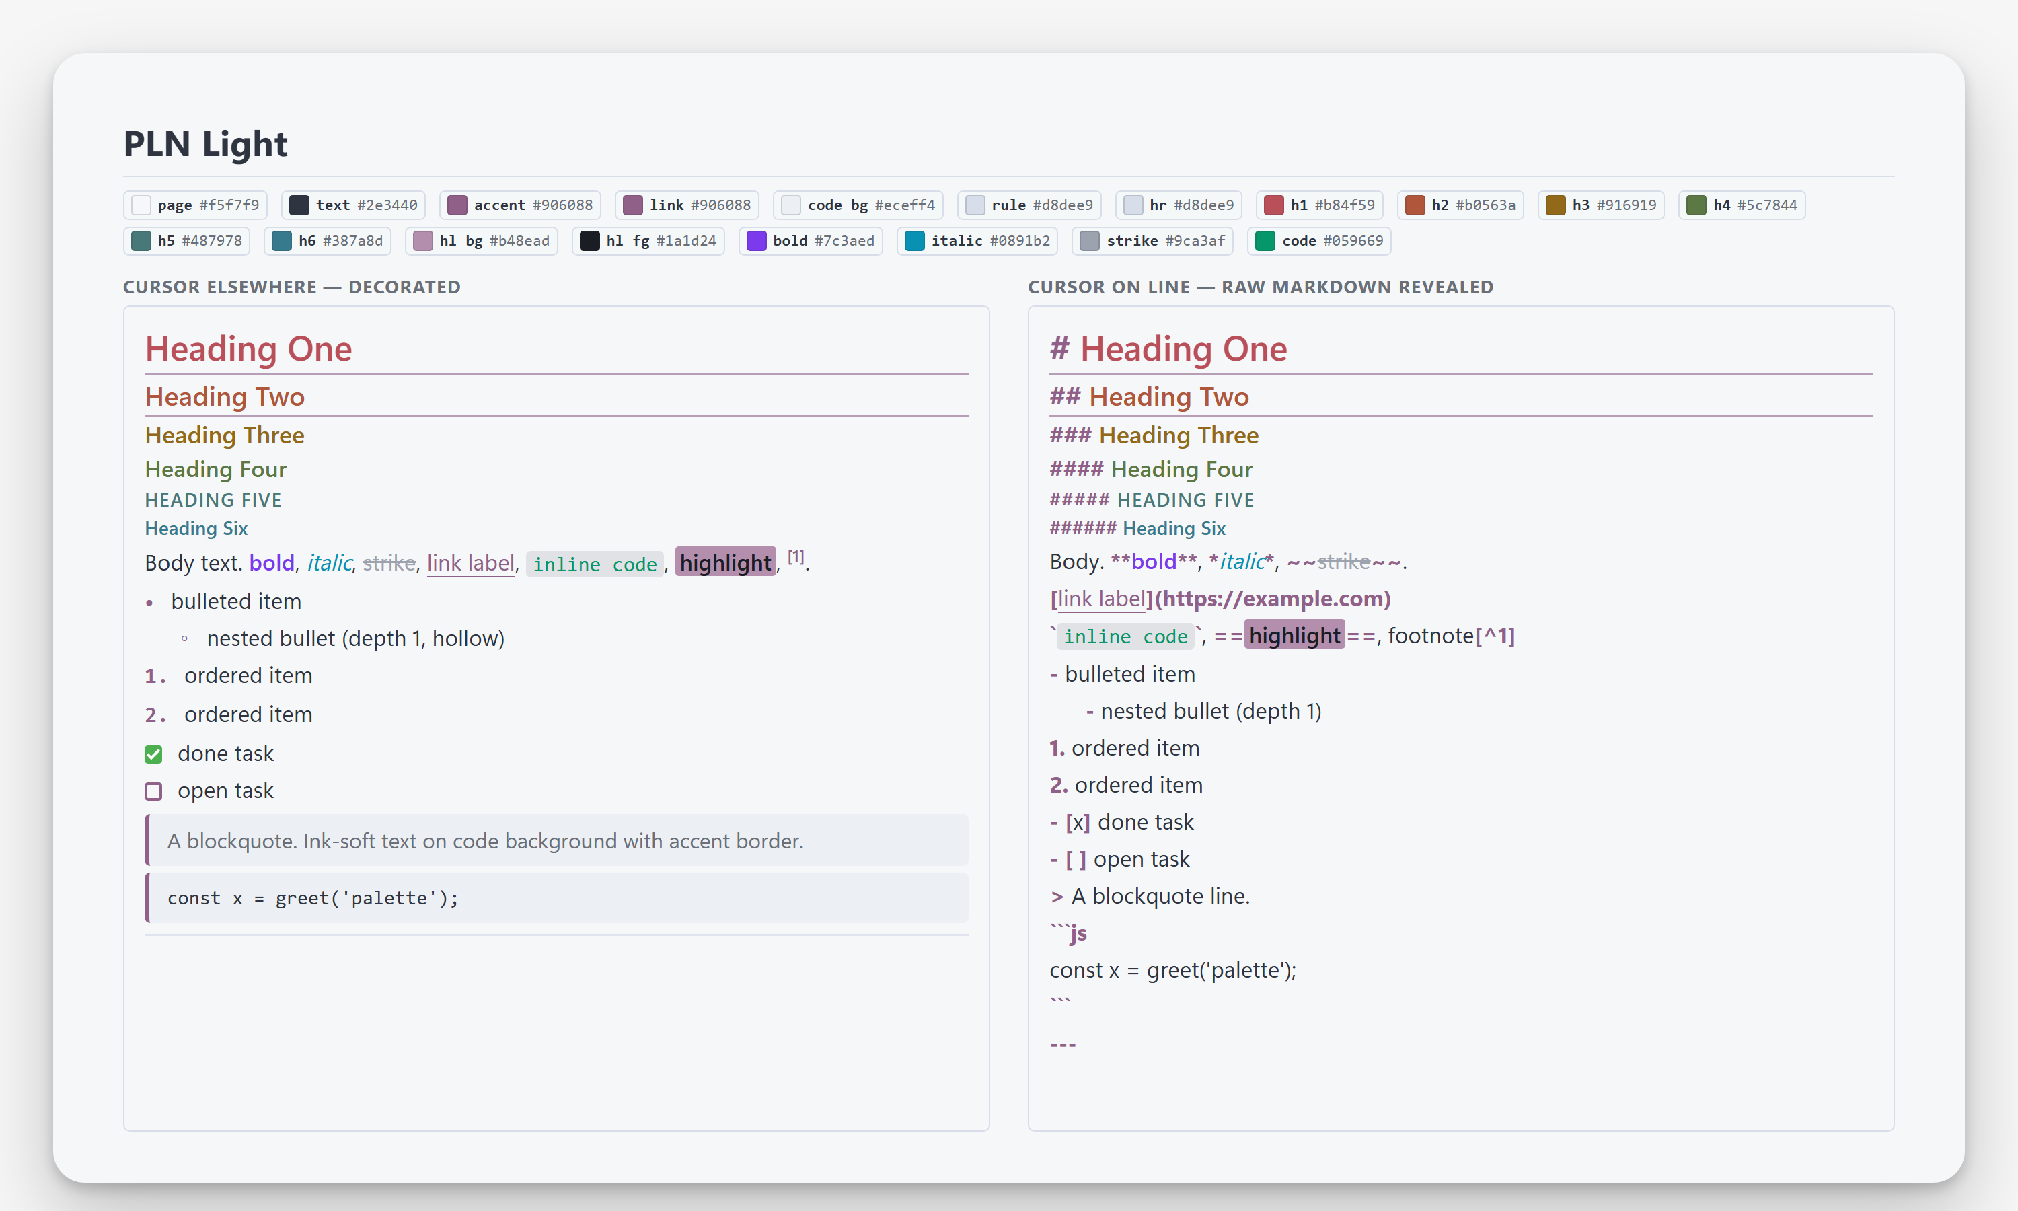Click the raw ###### Heading Six line
This screenshot has height=1211, width=2018.
(1138, 529)
